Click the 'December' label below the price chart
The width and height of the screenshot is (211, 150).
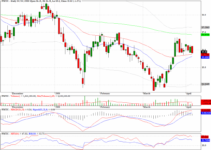pos(18,94)
